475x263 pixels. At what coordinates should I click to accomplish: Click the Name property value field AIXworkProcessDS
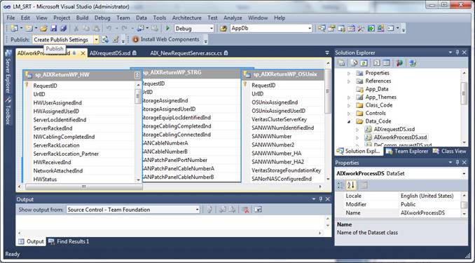point(429,213)
